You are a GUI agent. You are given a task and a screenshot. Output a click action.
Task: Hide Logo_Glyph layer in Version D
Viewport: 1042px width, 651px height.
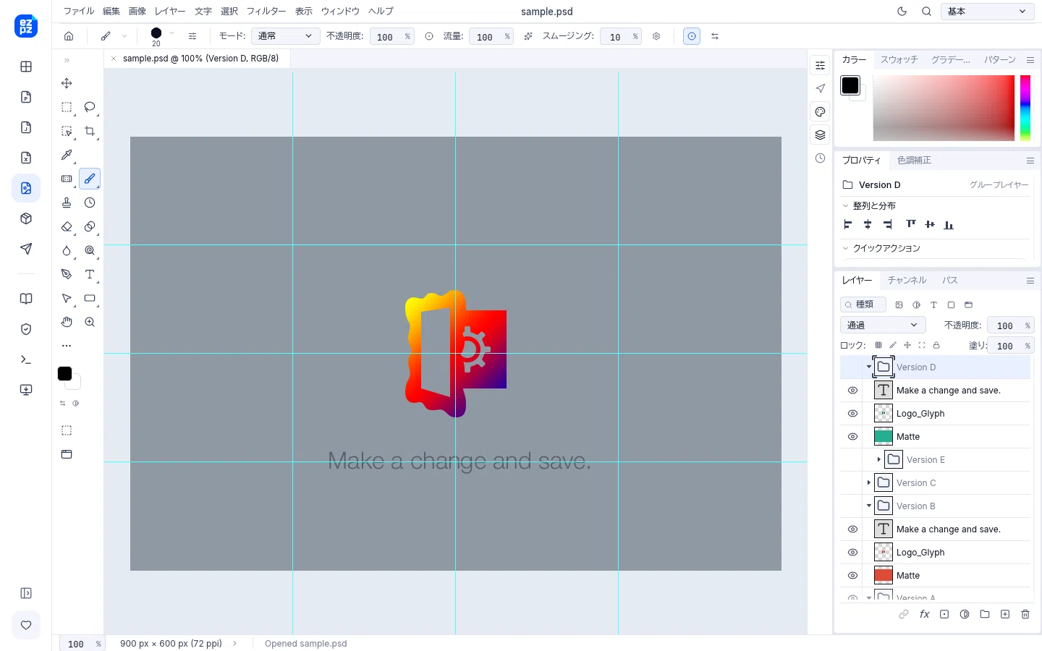tap(852, 413)
